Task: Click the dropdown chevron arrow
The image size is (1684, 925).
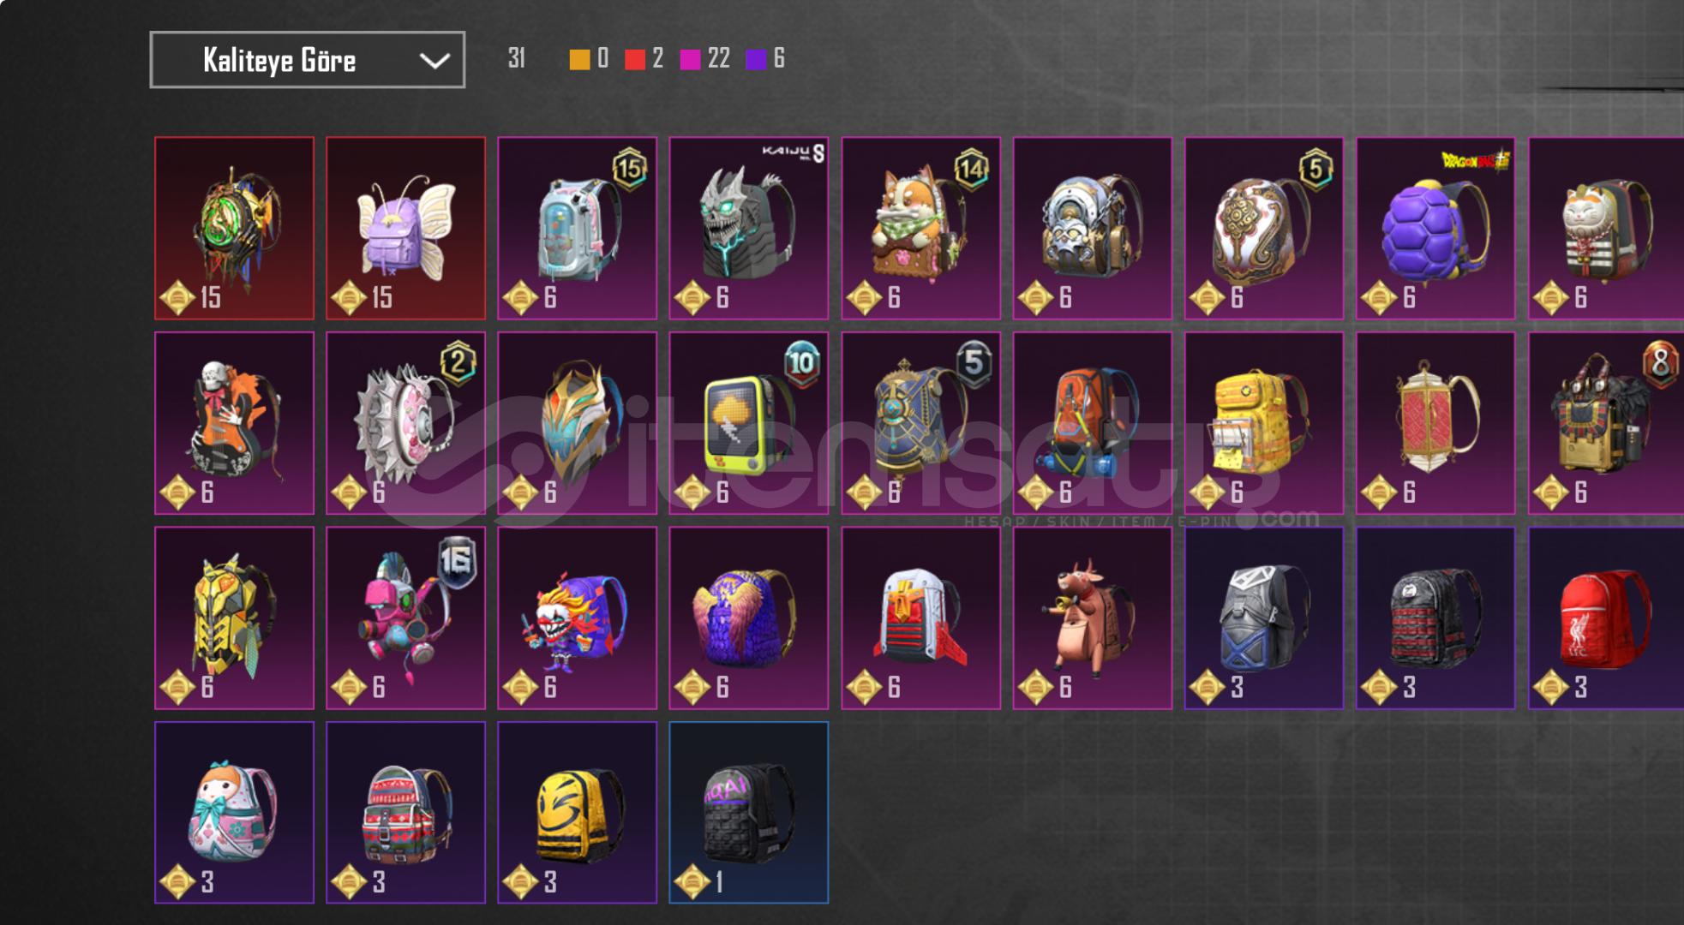Action: click(434, 61)
